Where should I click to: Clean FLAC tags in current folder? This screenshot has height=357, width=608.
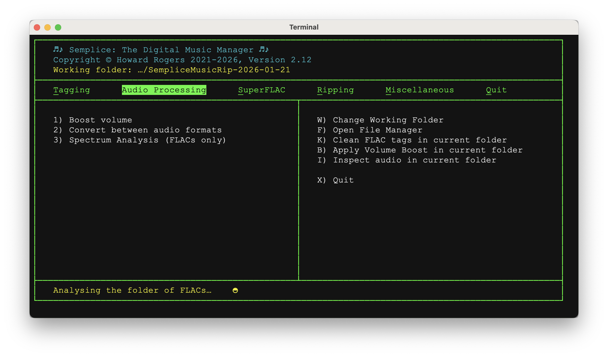412,140
